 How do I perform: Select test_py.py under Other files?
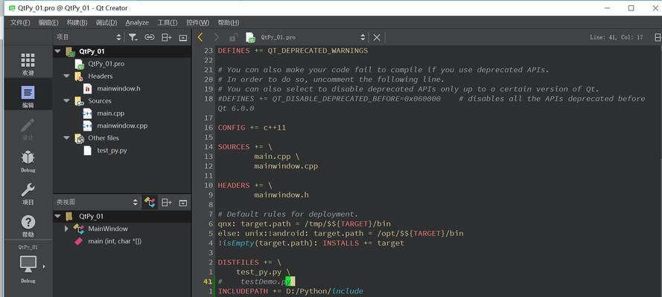[112, 151]
